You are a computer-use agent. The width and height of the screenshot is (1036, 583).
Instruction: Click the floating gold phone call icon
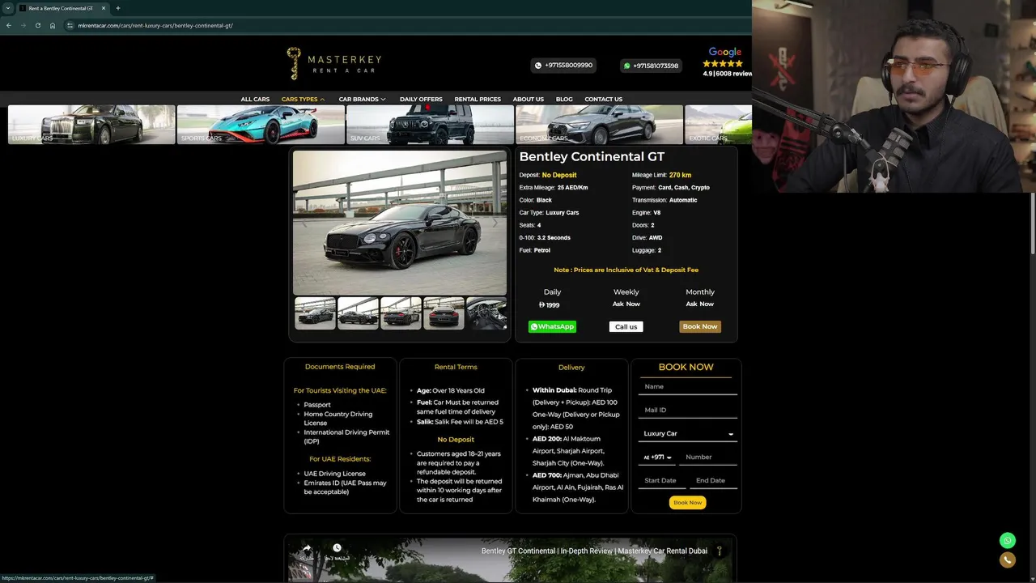click(x=1008, y=560)
